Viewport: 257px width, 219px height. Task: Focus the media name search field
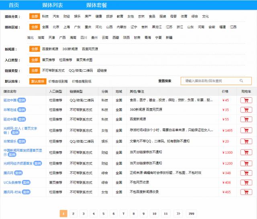[216, 81]
